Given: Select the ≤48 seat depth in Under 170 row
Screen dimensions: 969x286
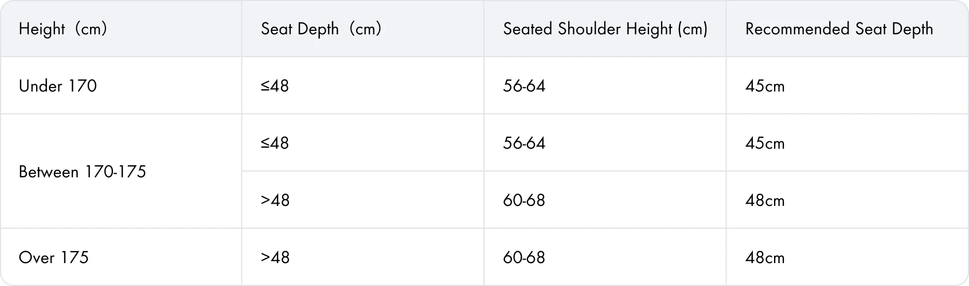Looking at the screenshot, I should click(275, 86).
